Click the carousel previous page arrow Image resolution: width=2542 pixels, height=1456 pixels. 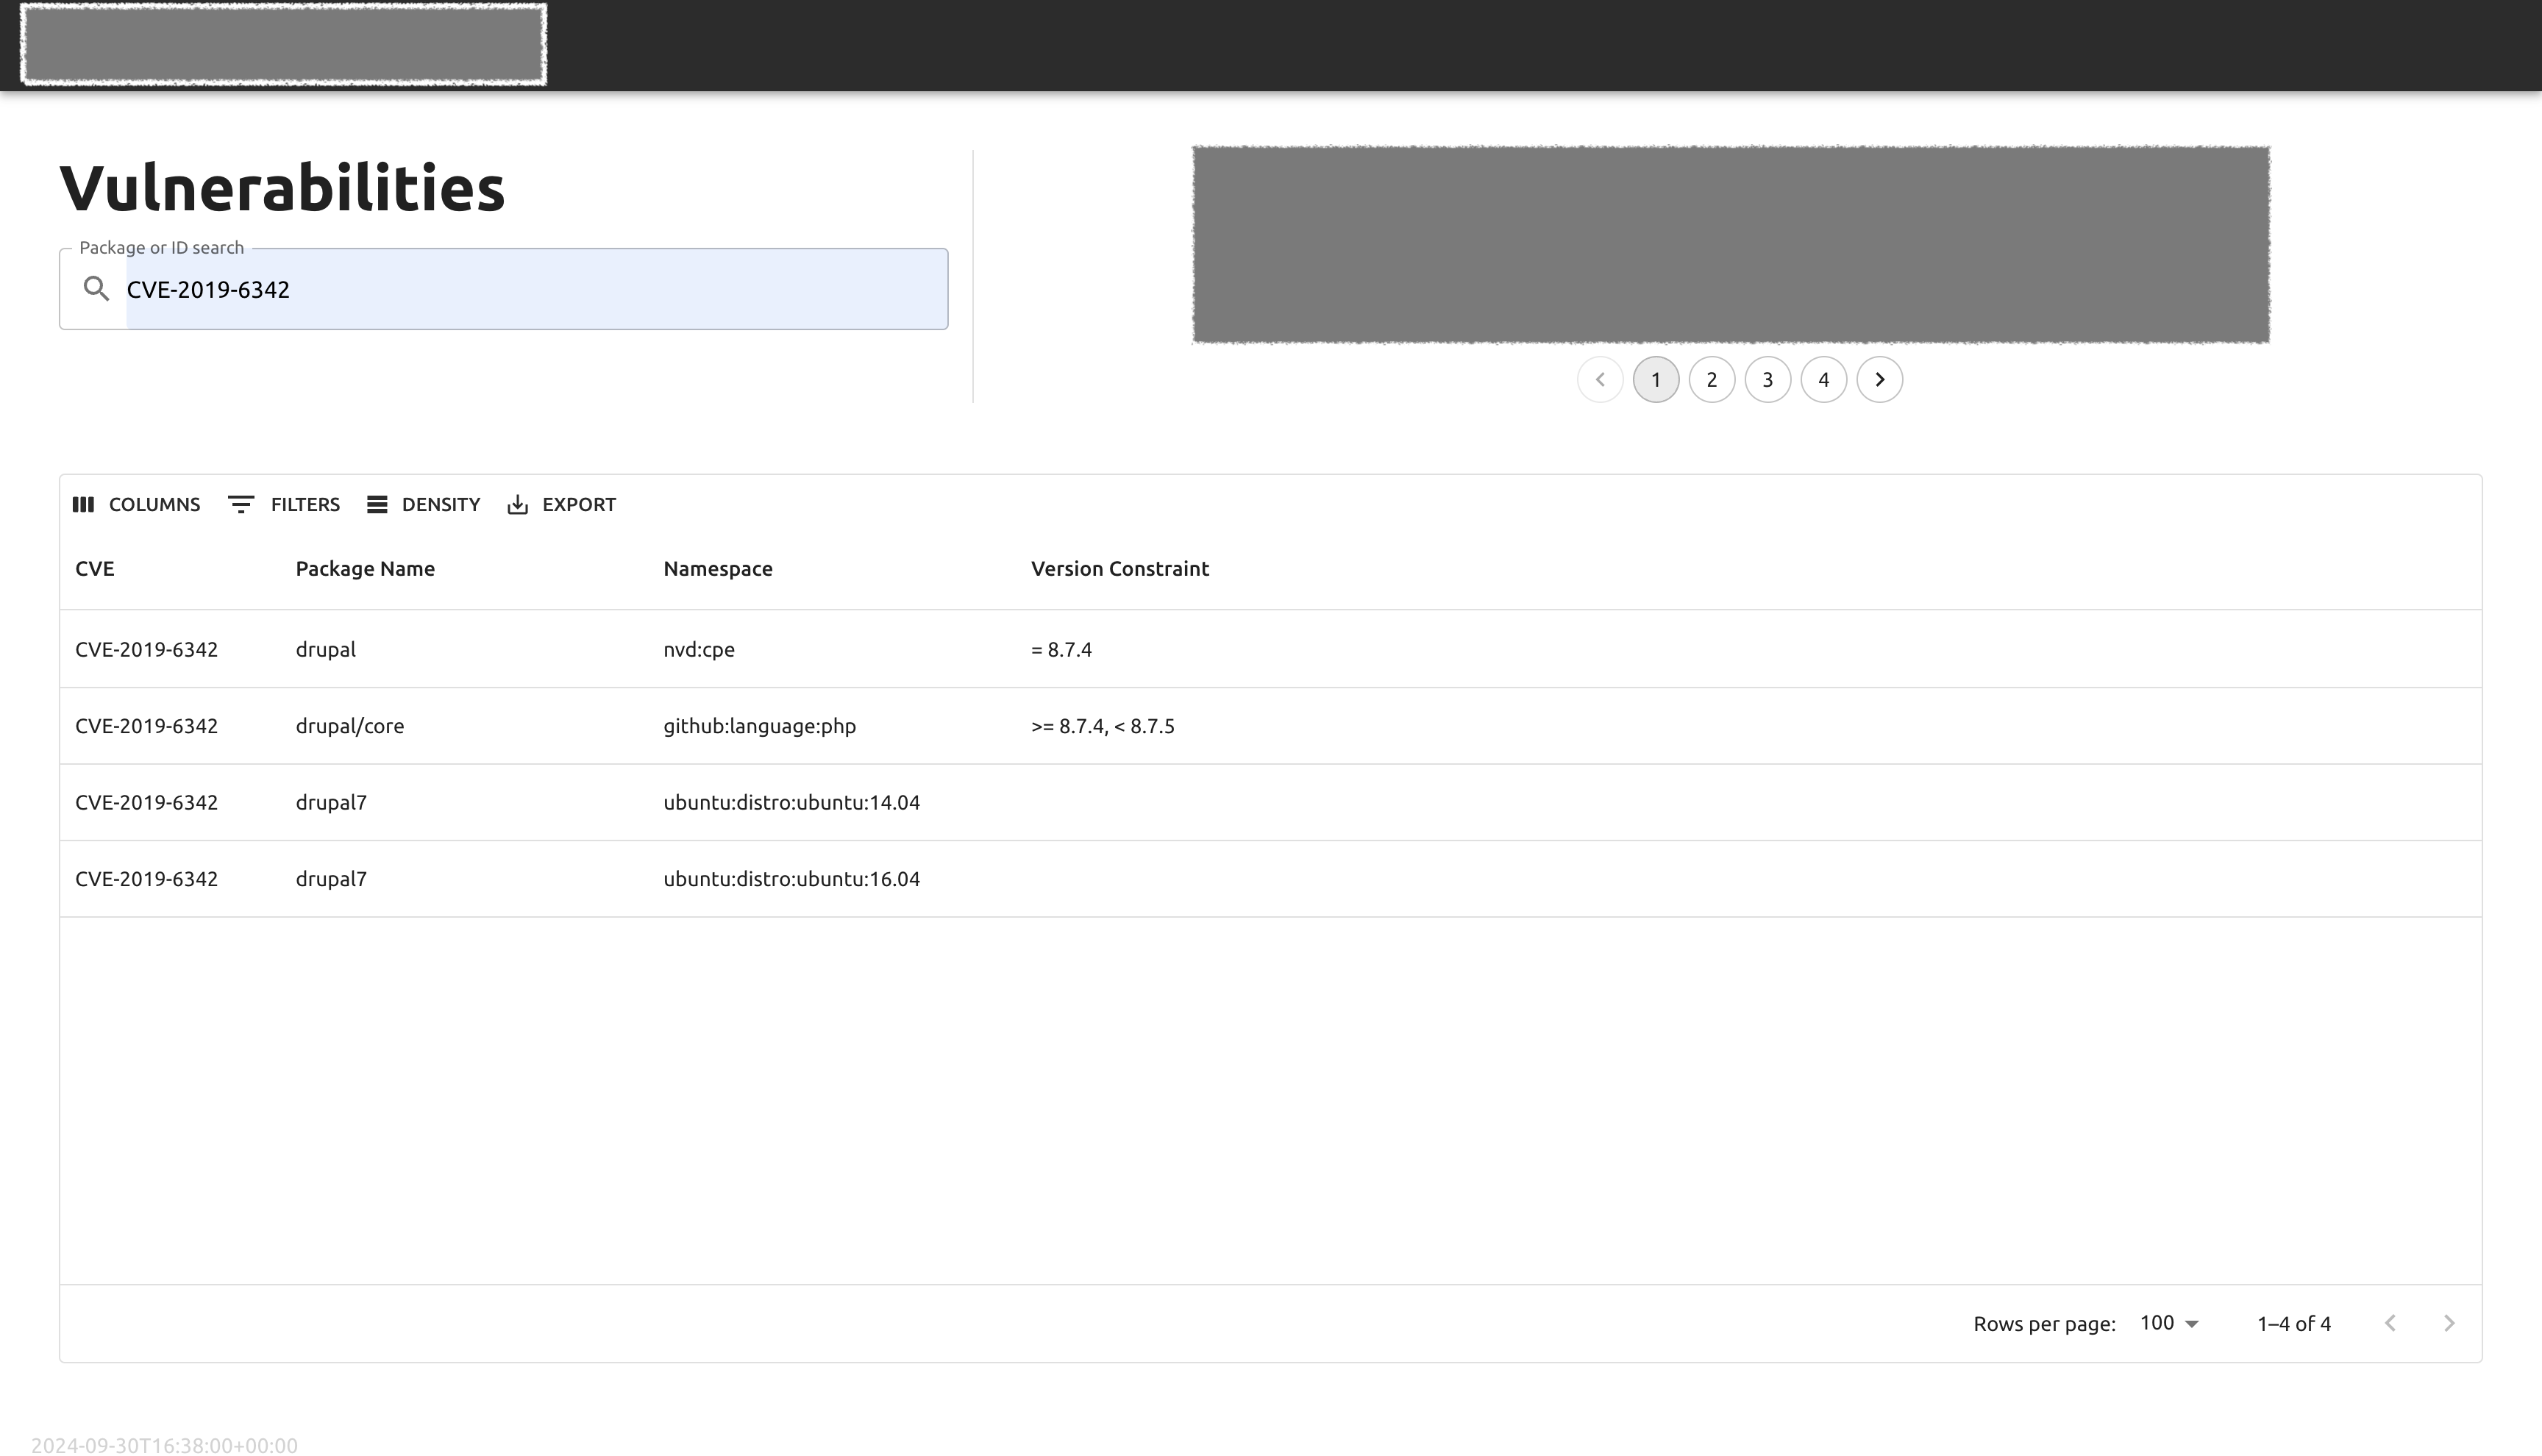coord(1600,380)
